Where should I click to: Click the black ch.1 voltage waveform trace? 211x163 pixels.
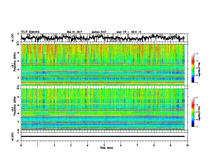103,38
